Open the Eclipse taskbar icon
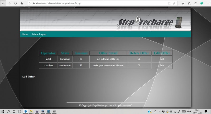211x114 pixels. pos(37,111)
